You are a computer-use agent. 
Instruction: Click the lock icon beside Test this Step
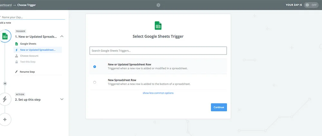click(x=16, y=62)
